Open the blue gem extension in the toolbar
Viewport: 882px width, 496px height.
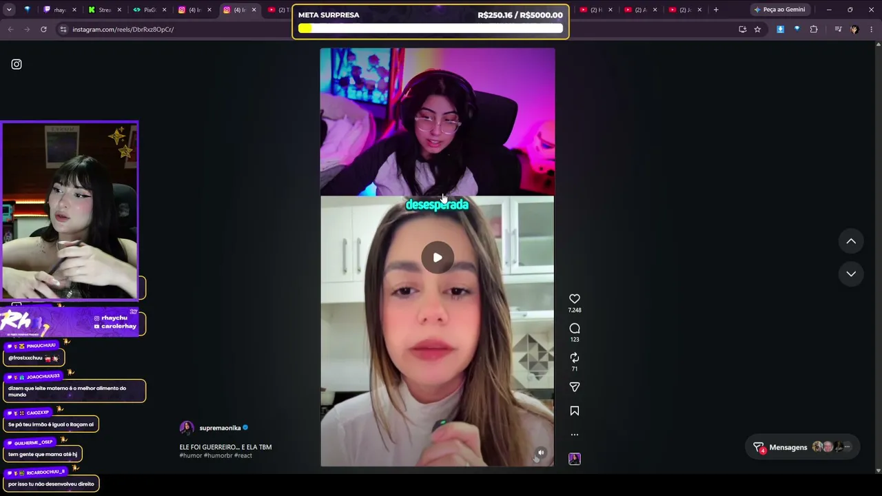797,30
